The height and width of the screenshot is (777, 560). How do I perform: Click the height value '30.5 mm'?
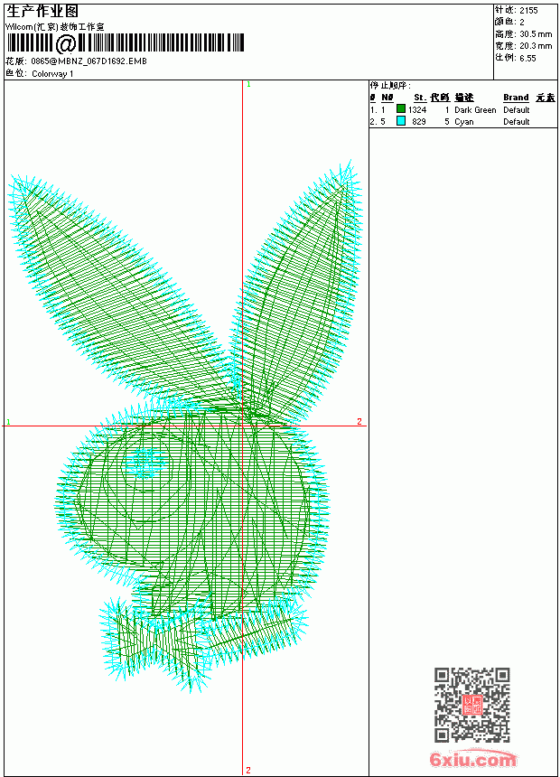click(x=536, y=34)
